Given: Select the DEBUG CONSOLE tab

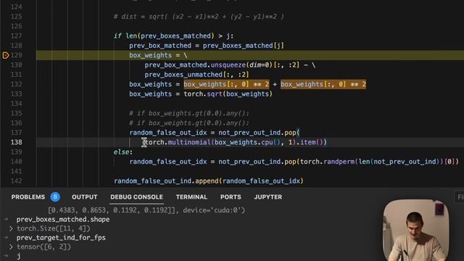Looking at the screenshot, I should click(136, 197).
